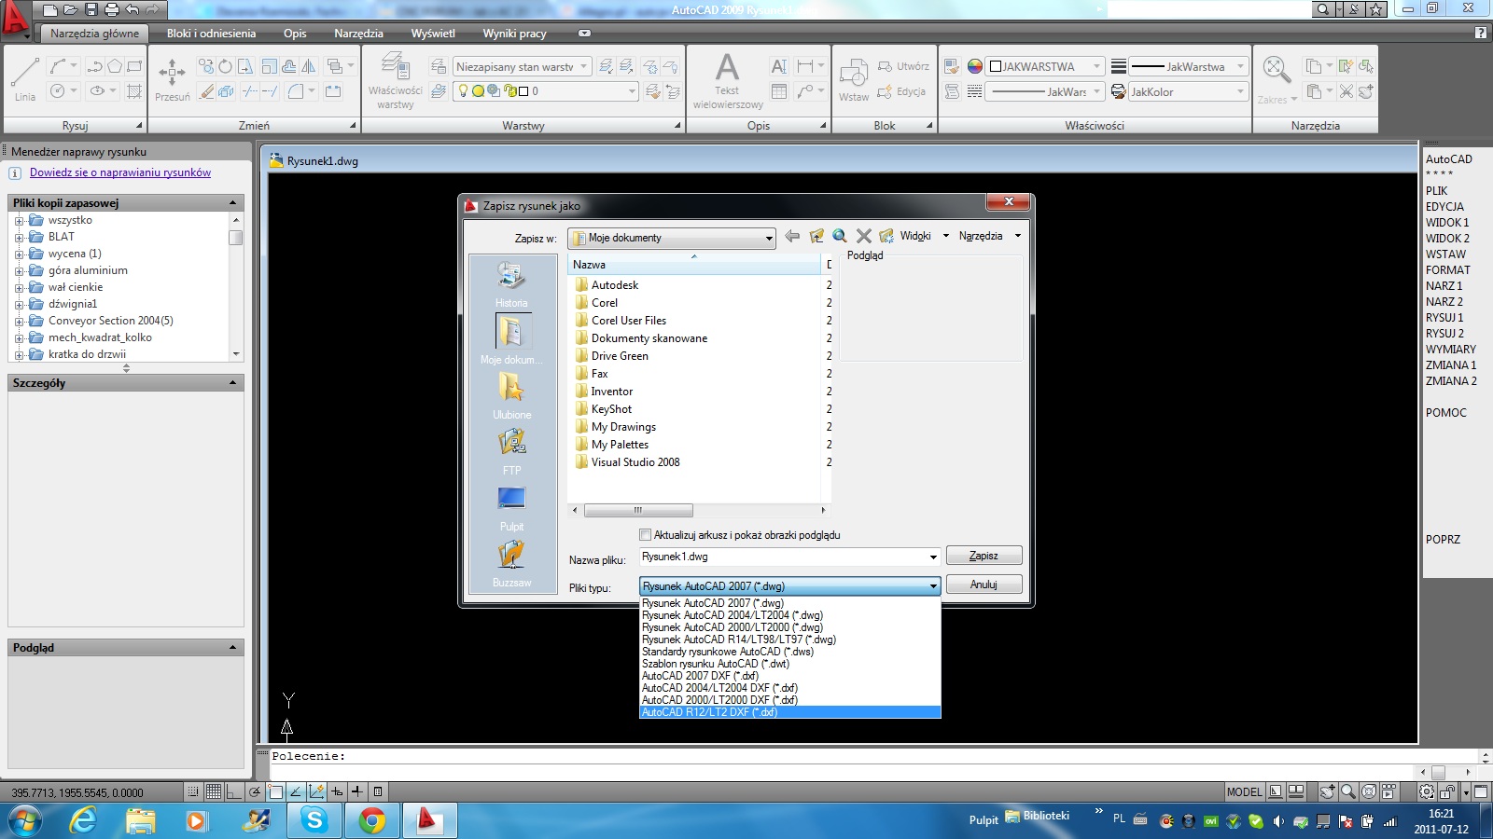Open FTP in the dialog places bar
The width and height of the screenshot is (1493, 839).
pyautogui.click(x=511, y=451)
